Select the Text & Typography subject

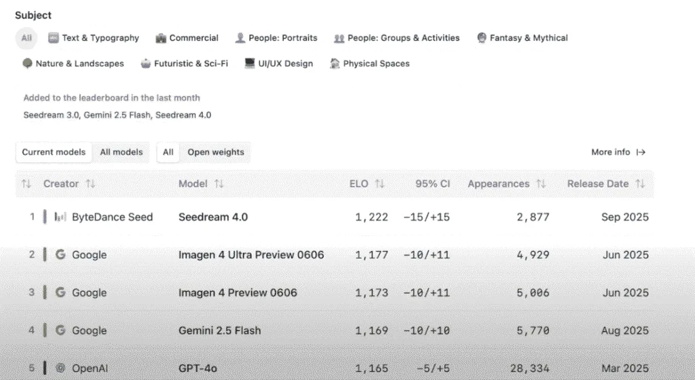(x=94, y=38)
